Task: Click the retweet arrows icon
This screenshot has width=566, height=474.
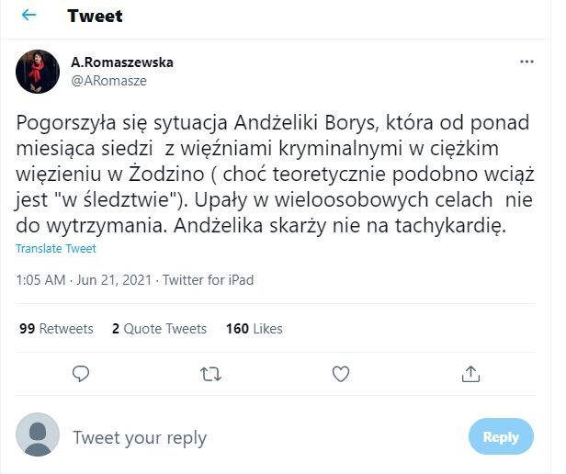Action: click(210, 373)
